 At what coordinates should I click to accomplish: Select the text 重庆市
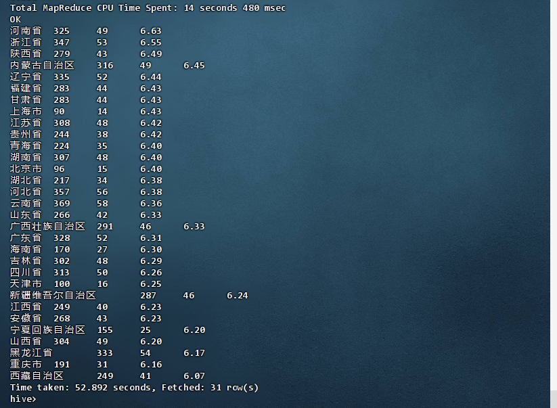pos(26,364)
